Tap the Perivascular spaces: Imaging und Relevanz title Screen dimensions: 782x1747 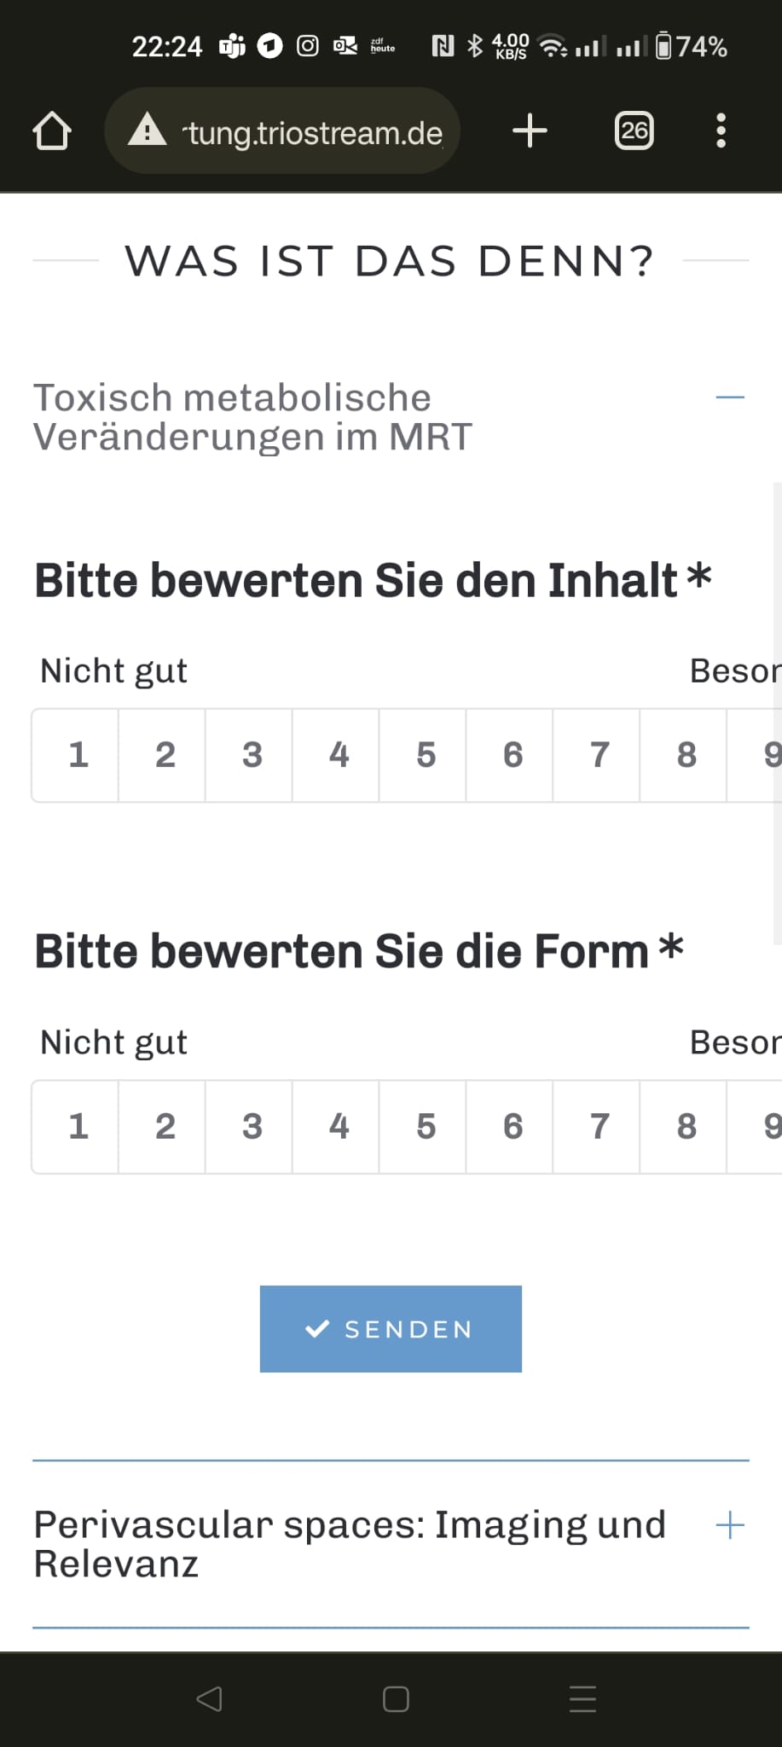pyautogui.click(x=350, y=1544)
